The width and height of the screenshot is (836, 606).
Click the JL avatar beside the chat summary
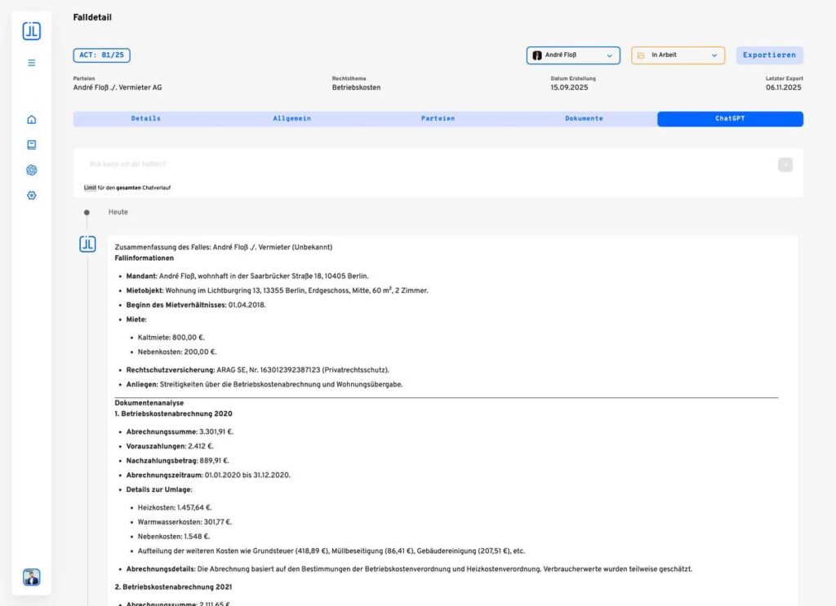pos(87,244)
